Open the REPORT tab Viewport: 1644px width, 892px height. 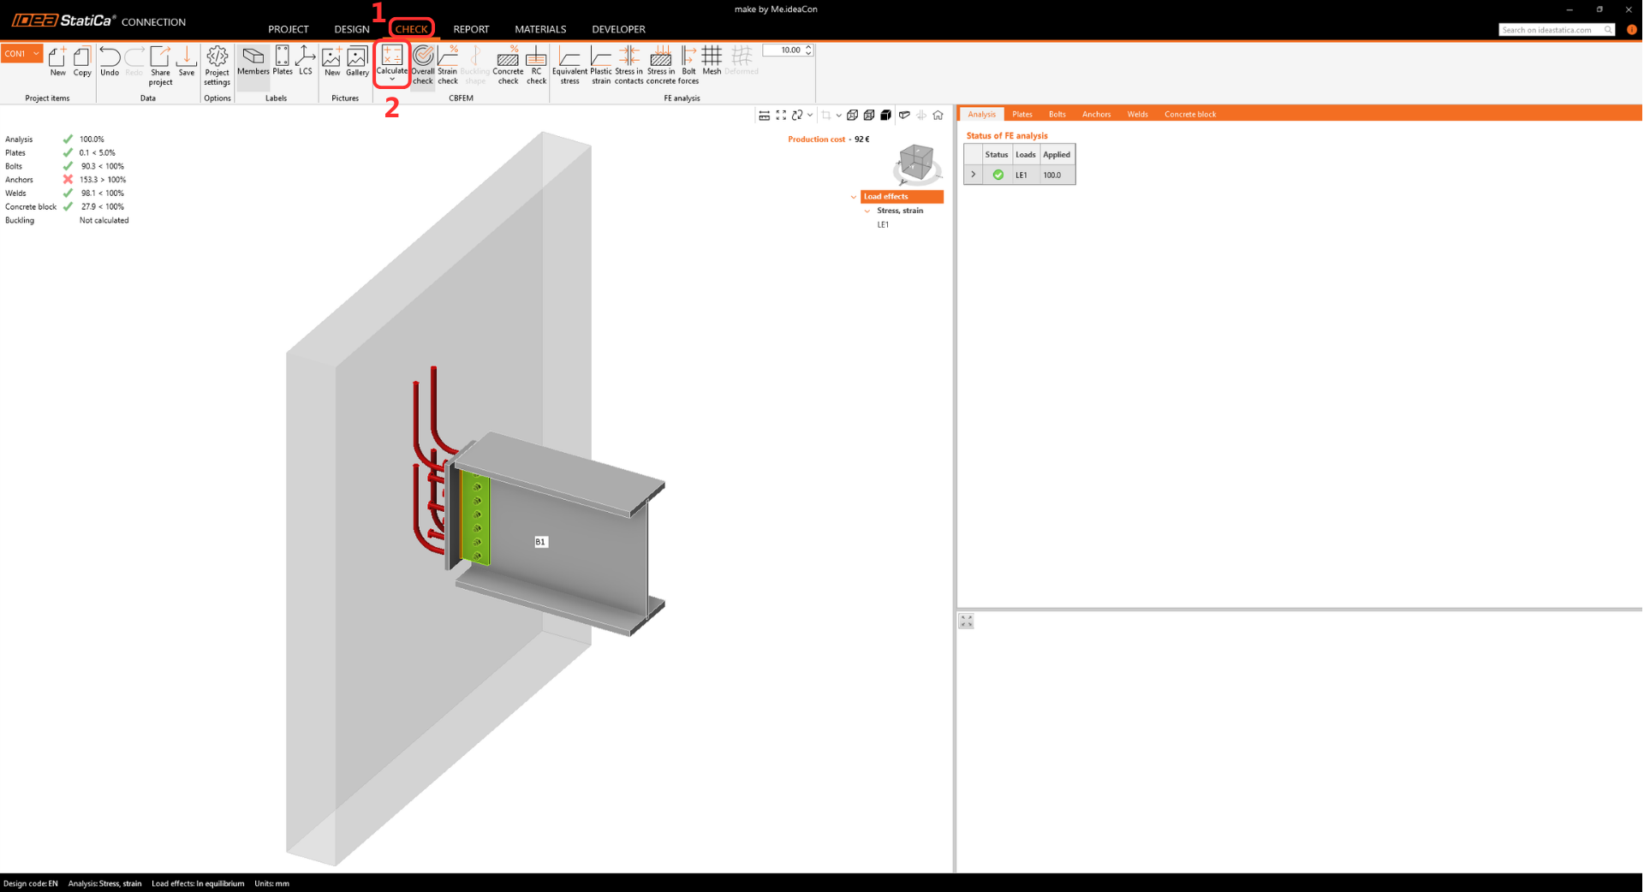click(471, 29)
